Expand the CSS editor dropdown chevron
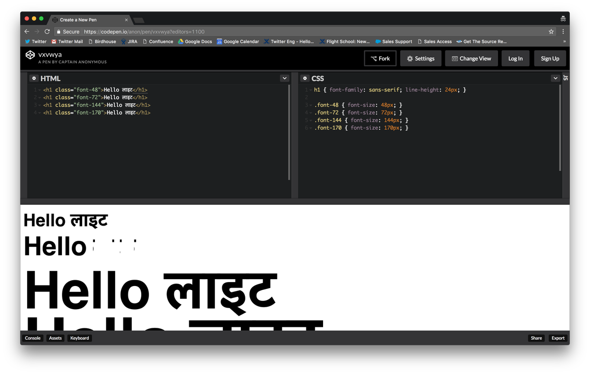 pos(555,78)
